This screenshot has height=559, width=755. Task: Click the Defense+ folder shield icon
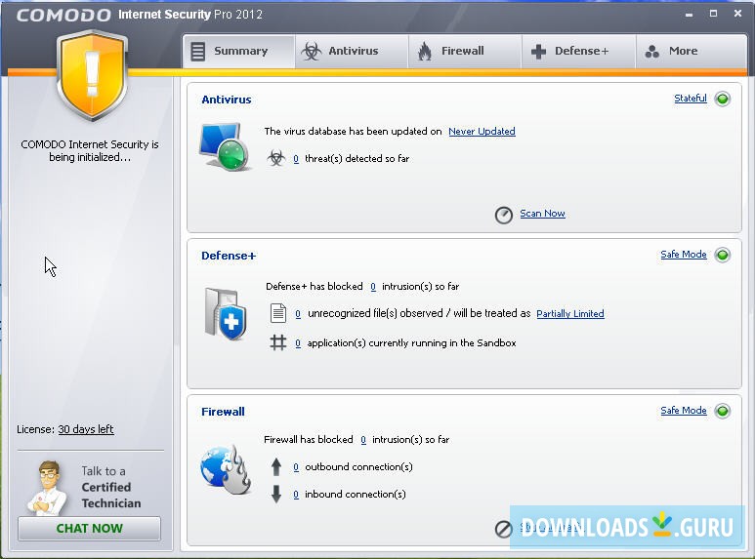click(x=226, y=314)
